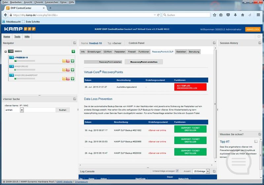Click the orange ABMELDEN button
264x185 pixels.
coord(253,29)
